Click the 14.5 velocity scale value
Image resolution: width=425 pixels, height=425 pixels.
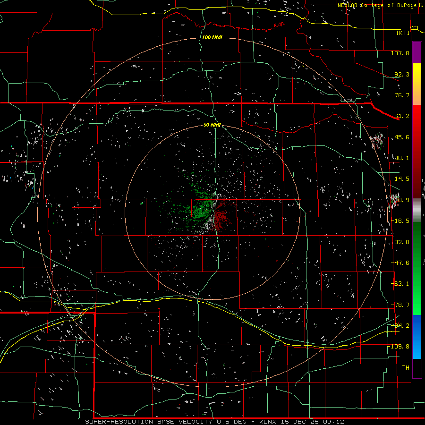(x=402, y=179)
